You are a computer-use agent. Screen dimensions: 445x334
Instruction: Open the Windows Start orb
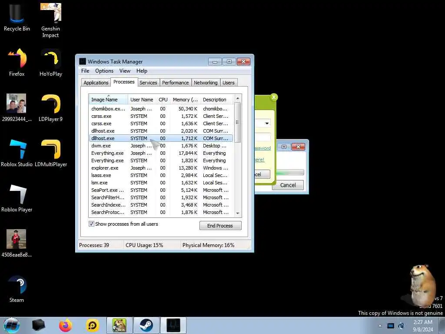point(12,325)
